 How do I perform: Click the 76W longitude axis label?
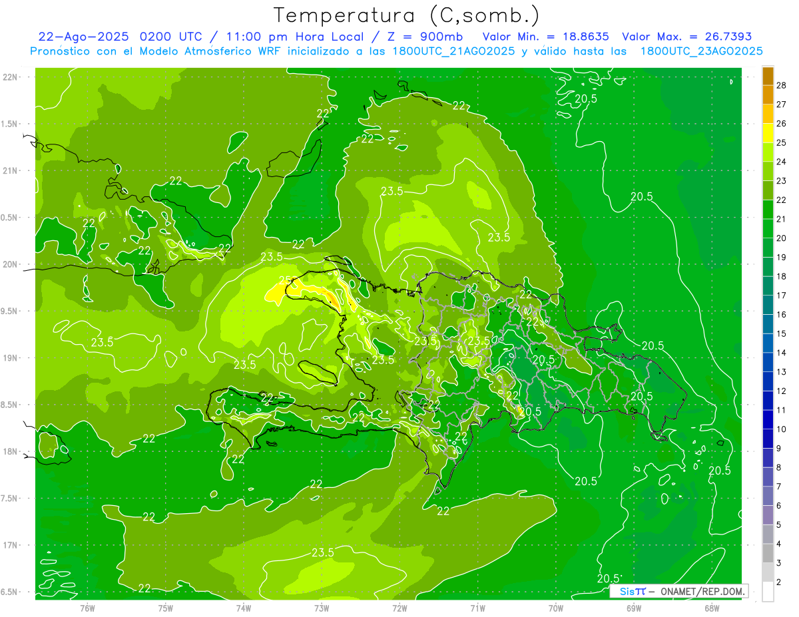pos(87,608)
